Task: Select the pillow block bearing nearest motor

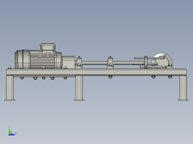Action: (79, 62)
